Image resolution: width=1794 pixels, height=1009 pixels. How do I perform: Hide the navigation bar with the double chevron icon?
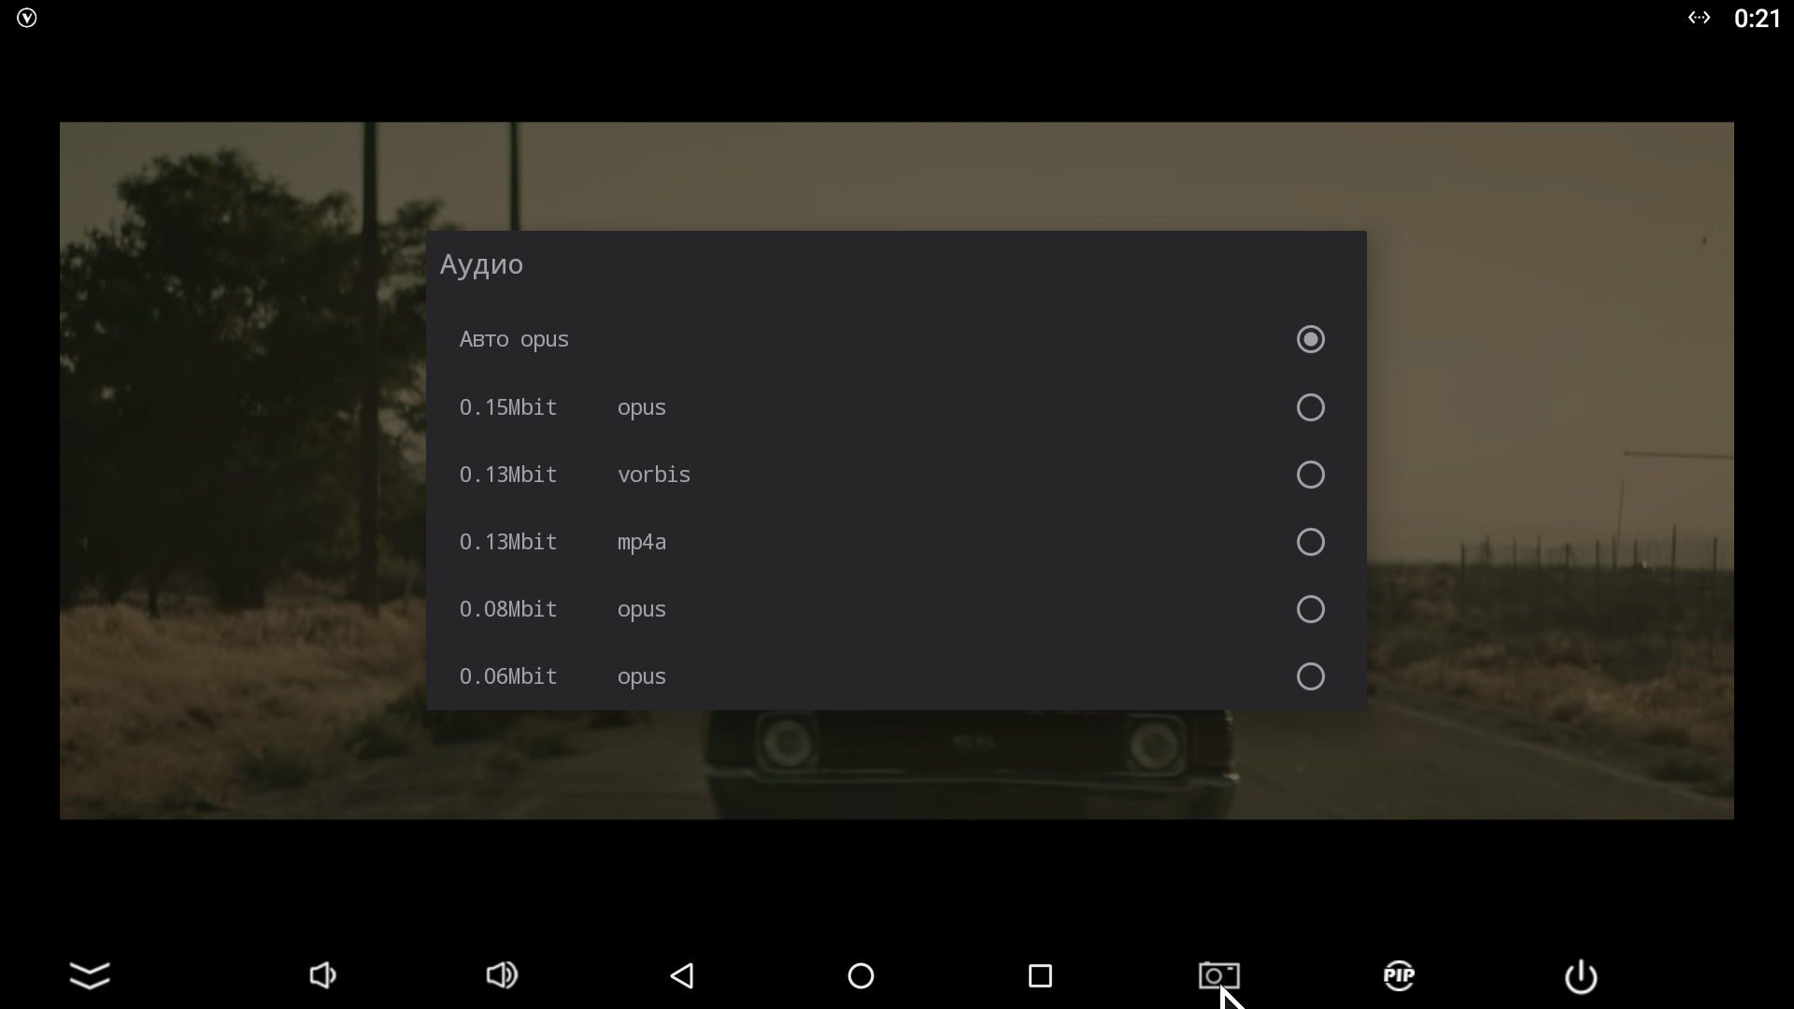pos(91,975)
